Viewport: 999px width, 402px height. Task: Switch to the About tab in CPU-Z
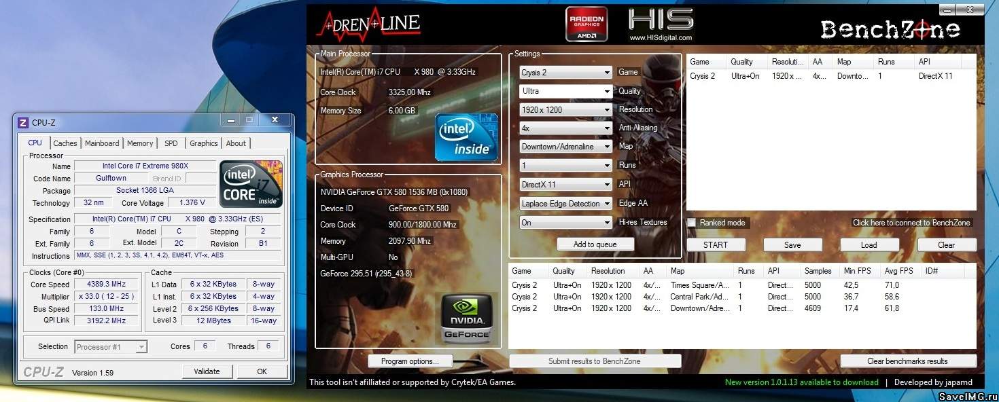pos(236,143)
